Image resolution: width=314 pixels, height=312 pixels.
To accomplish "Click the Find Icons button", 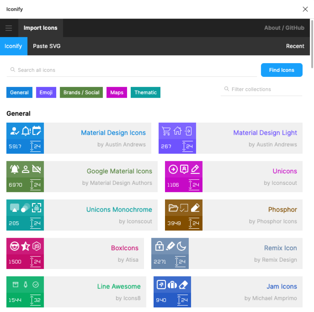I will [x=281, y=70].
